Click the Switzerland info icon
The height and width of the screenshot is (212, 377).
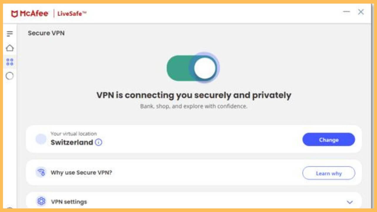coord(99,143)
